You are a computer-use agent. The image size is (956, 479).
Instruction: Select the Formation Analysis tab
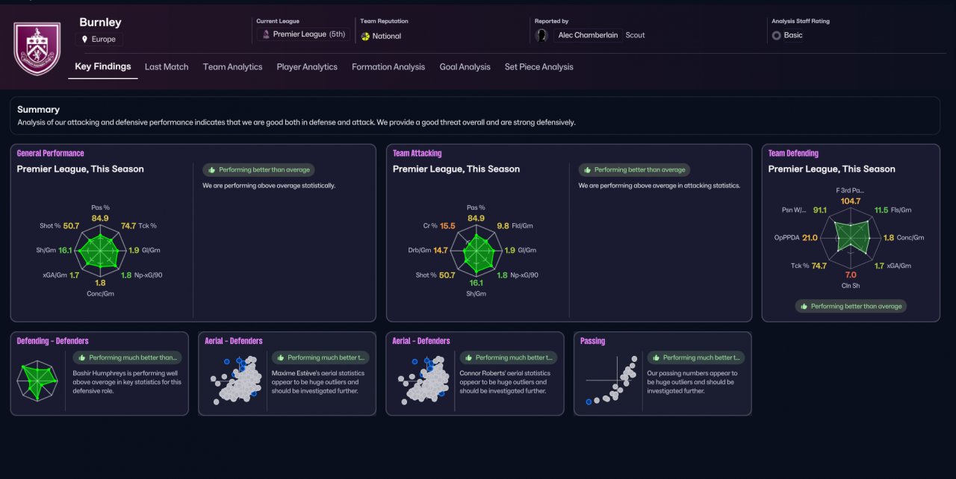(388, 66)
